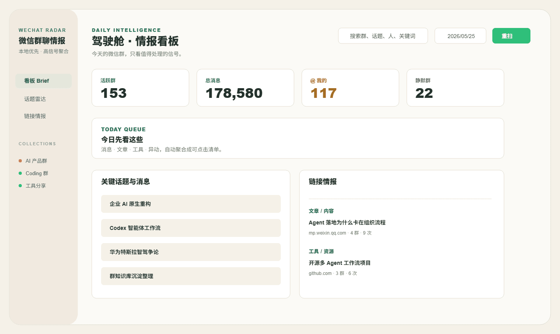Click the 关键话题与消息 panel heading
The height and width of the screenshot is (334, 560).
click(126, 181)
